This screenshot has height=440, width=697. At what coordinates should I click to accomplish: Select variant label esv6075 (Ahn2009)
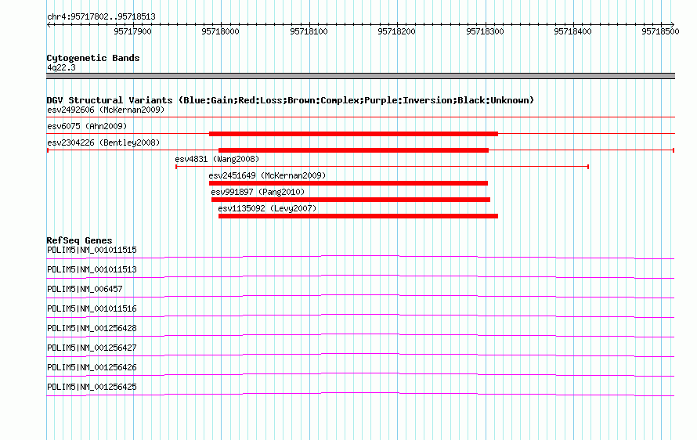pos(87,126)
